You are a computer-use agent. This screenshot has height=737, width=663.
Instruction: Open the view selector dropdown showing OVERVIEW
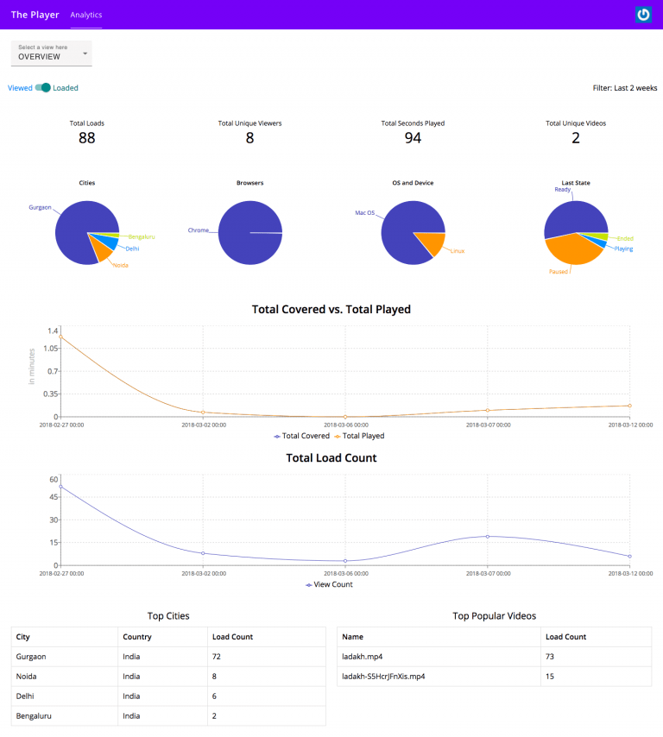52,53
